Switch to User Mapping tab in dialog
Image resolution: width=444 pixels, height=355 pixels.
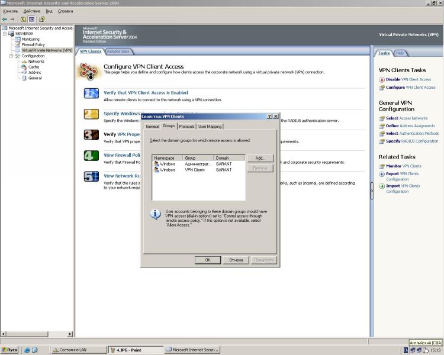click(210, 126)
